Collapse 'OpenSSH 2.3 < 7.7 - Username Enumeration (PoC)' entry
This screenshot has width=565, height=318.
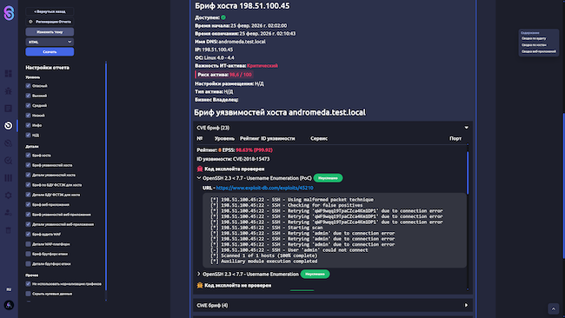(198, 178)
